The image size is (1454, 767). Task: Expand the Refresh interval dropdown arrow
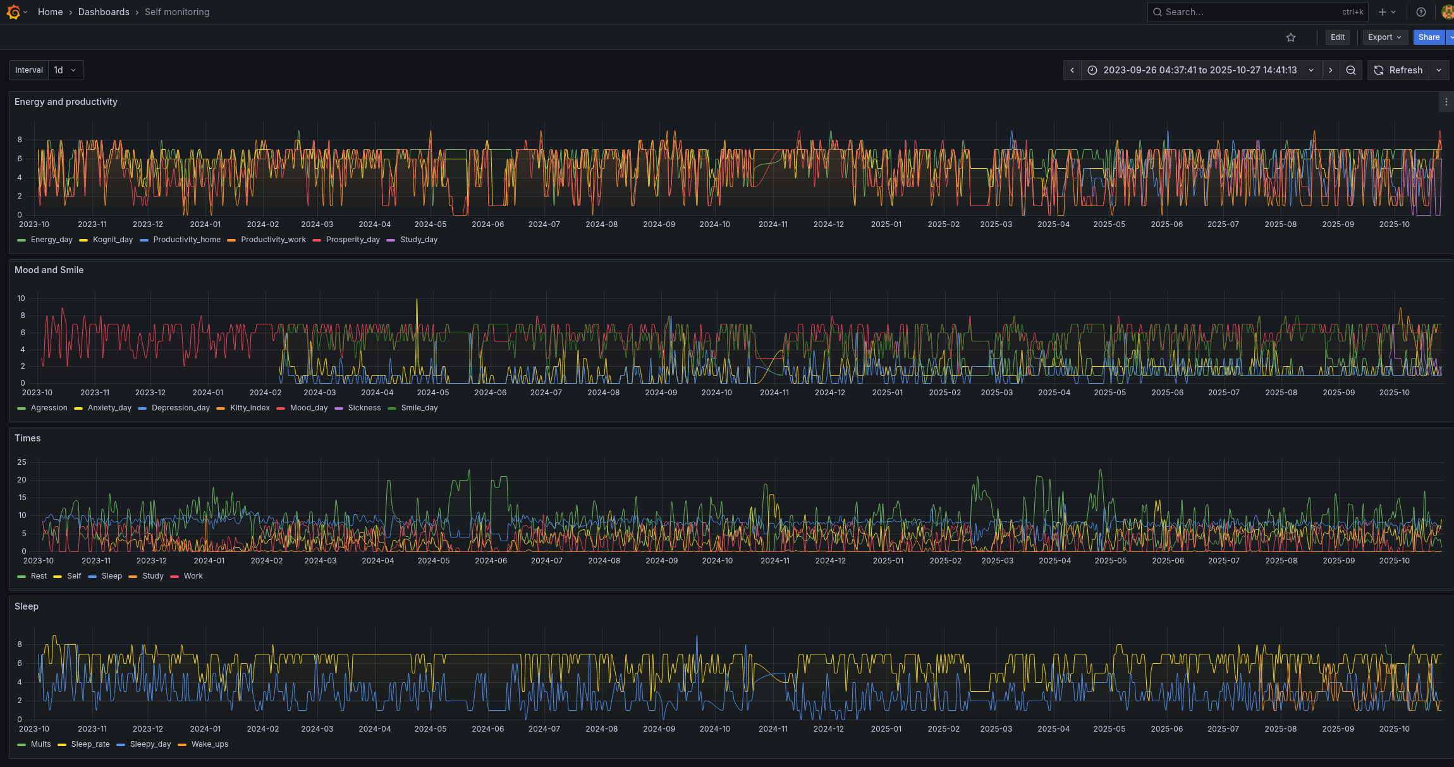click(1439, 70)
